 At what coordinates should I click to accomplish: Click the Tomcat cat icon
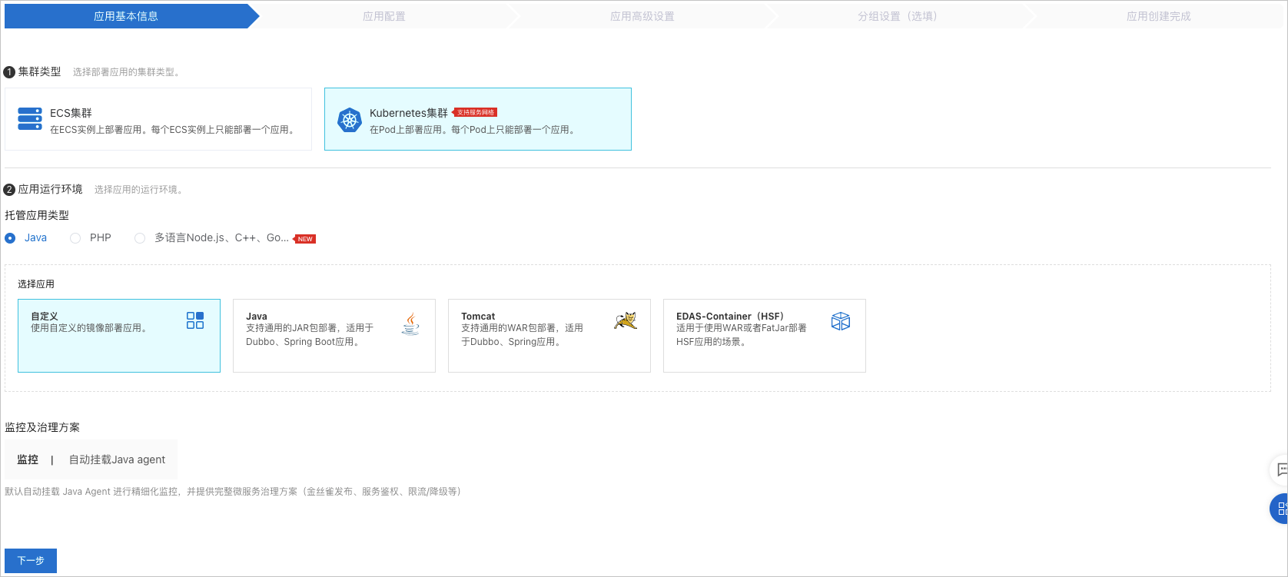pyautogui.click(x=626, y=320)
